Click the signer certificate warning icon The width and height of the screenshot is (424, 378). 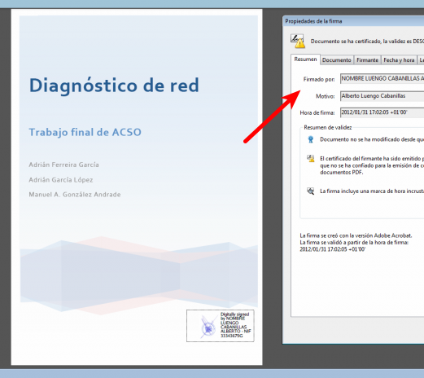311,158
